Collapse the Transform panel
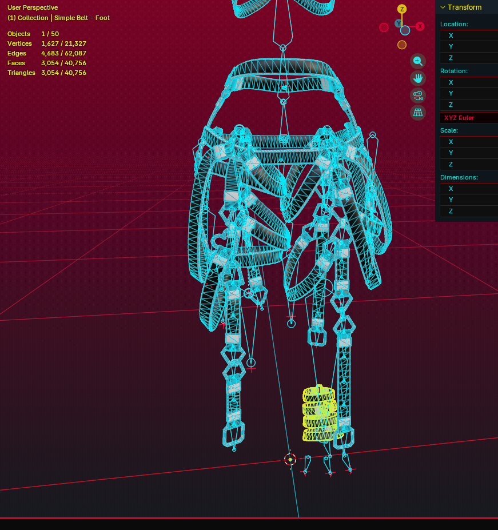 click(x=443, y=7)
